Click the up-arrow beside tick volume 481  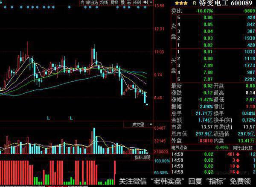pos(238,154)
